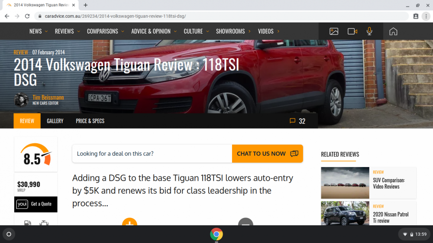Click the Related Reviews heading

point(340,155)
